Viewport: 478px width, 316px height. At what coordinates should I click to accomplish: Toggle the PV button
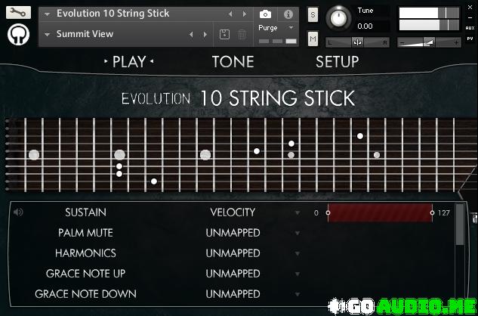470,39
